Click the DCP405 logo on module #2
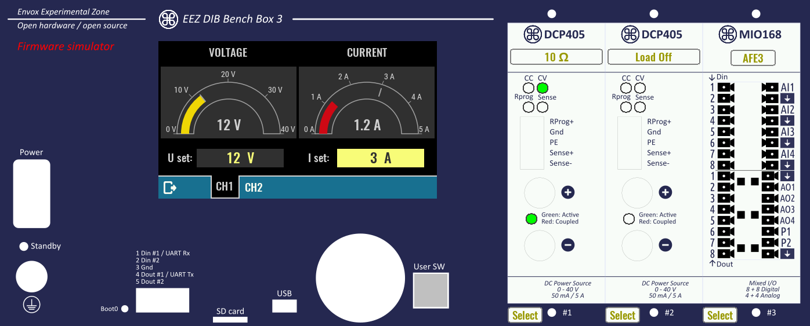 (x=630, y=34)
